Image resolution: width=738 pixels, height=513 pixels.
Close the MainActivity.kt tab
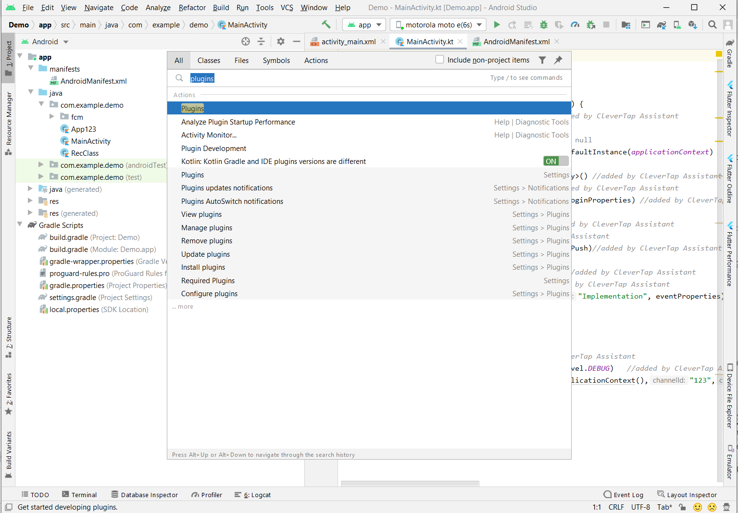pos(460,41)
